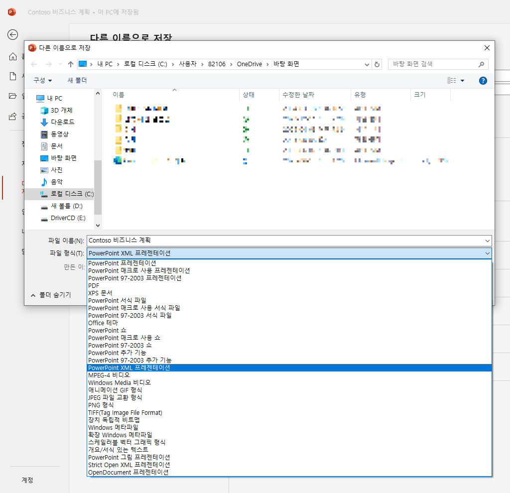
Task: Click Share icon in PowerPoint sidebar
Action: (x=12, y=116)
